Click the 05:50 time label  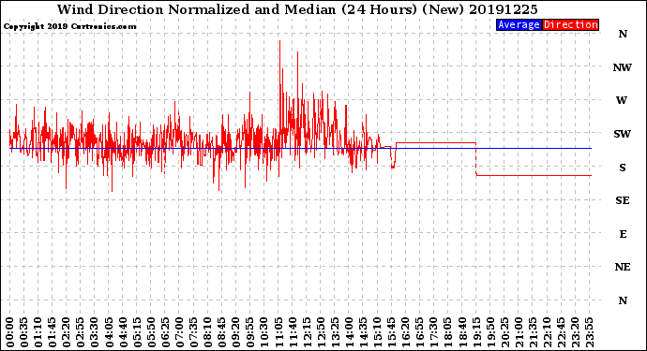click(x=151, y=332)
